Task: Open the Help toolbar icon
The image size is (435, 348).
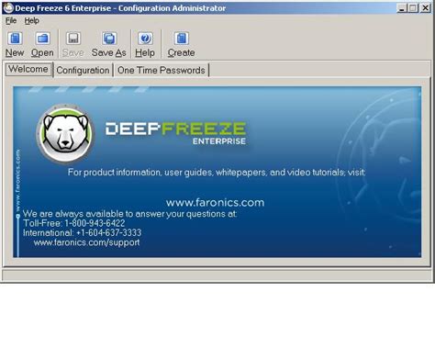Action: point(145,39)
